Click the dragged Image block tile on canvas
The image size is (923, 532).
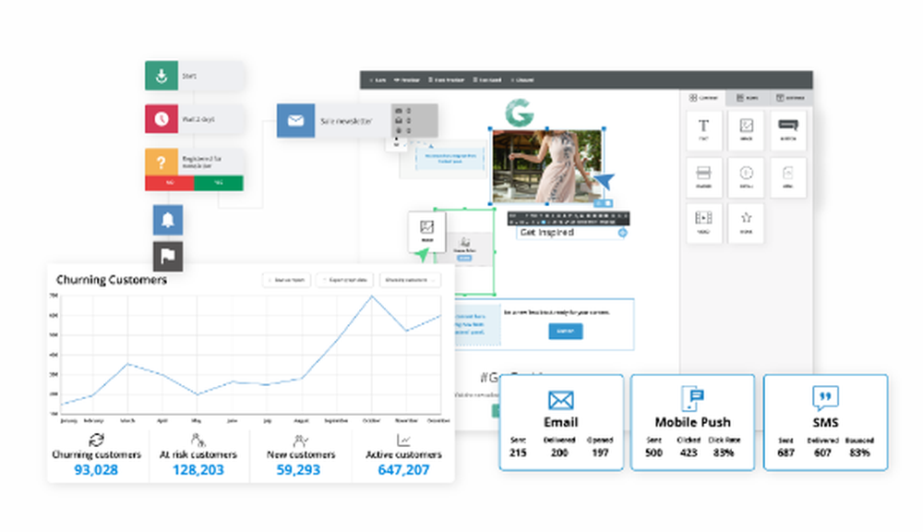(x=426, y=231)
